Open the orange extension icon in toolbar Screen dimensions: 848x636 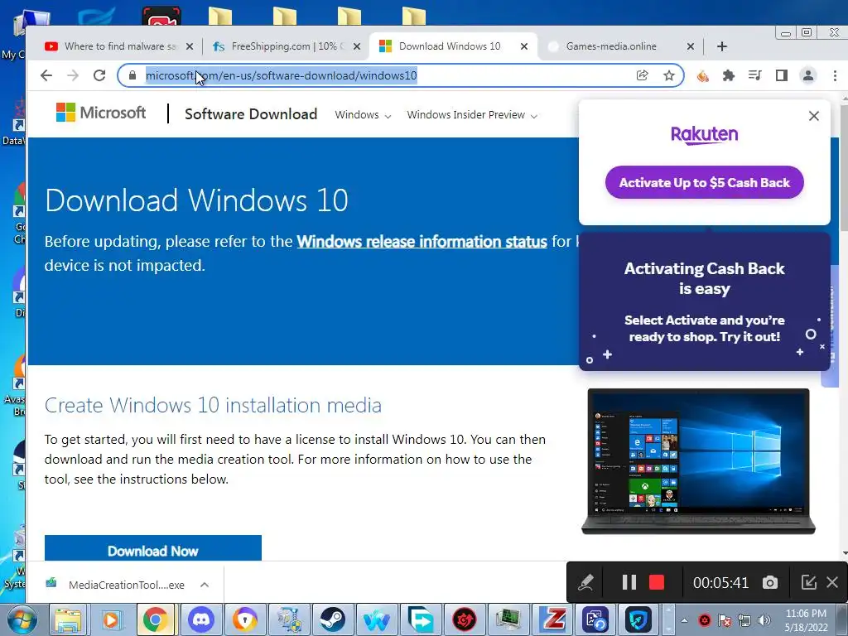pos(702,75)
